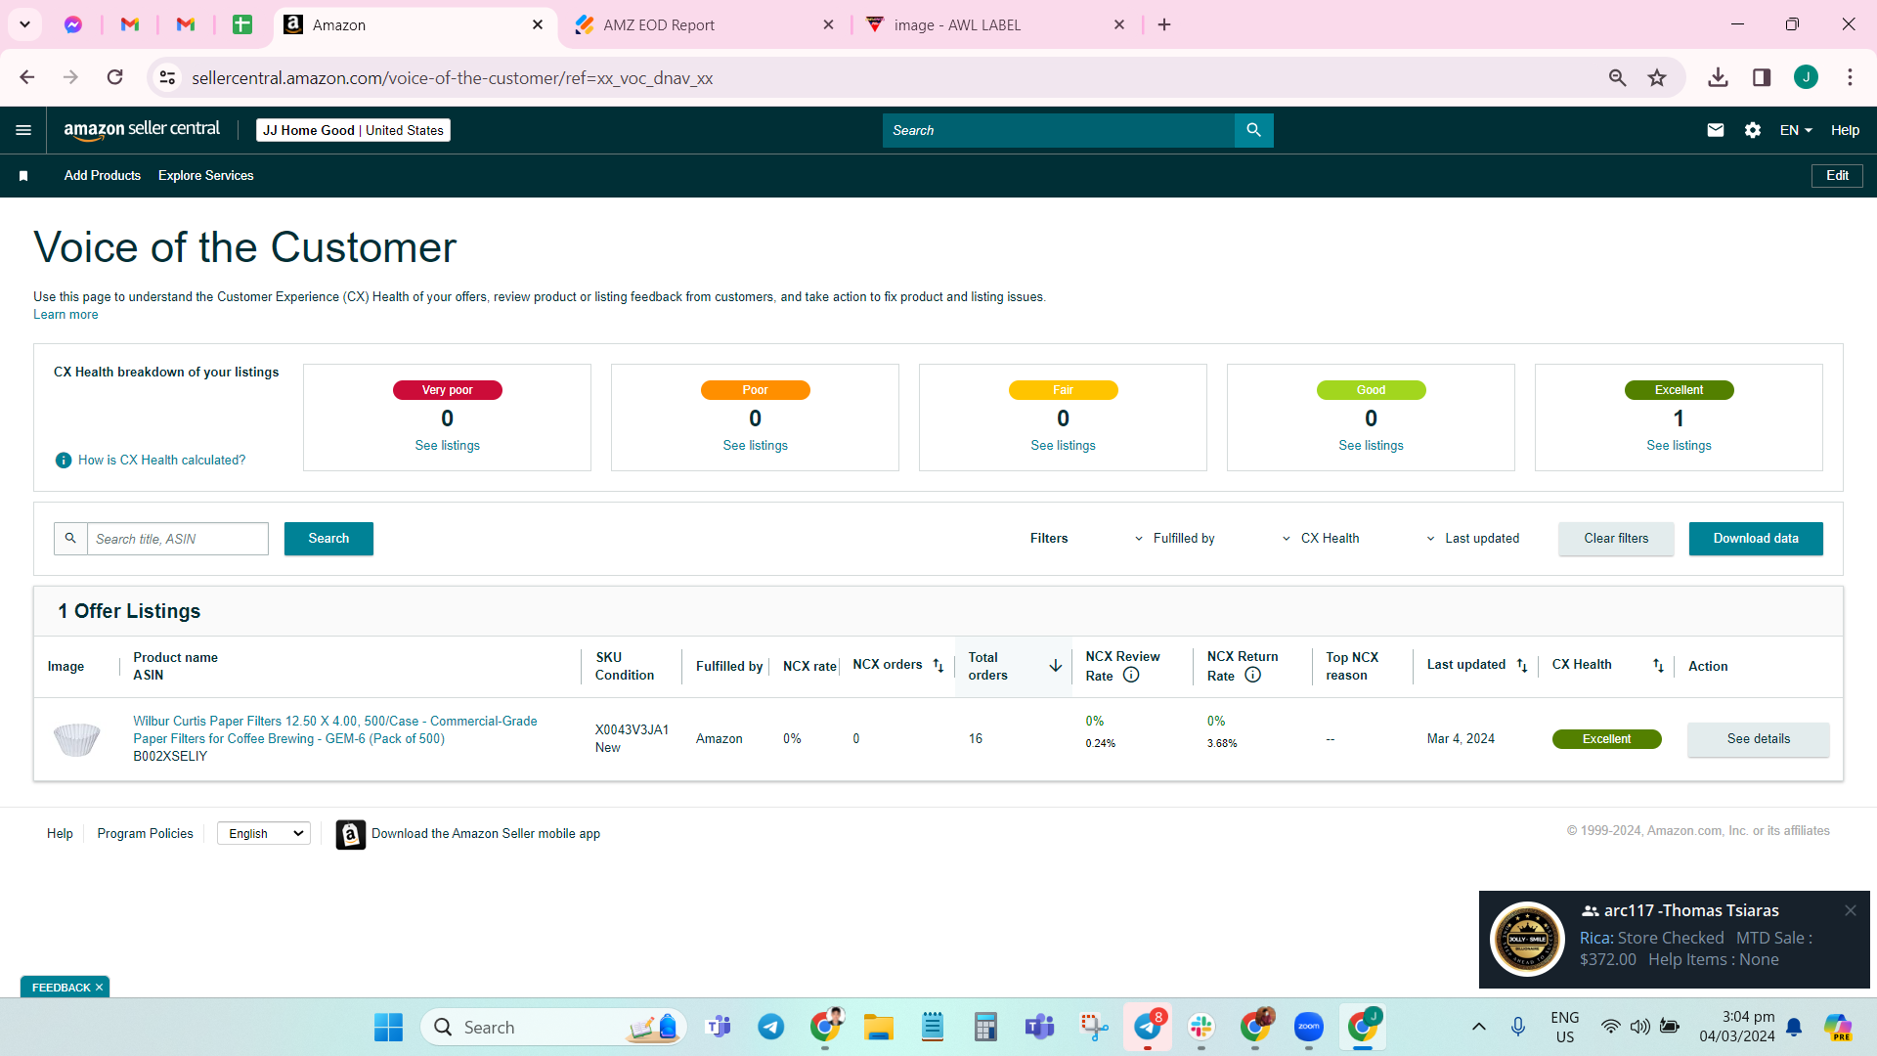1877x1056 pixels.
Task: Open the Learn more link
Action: point(65,315)
